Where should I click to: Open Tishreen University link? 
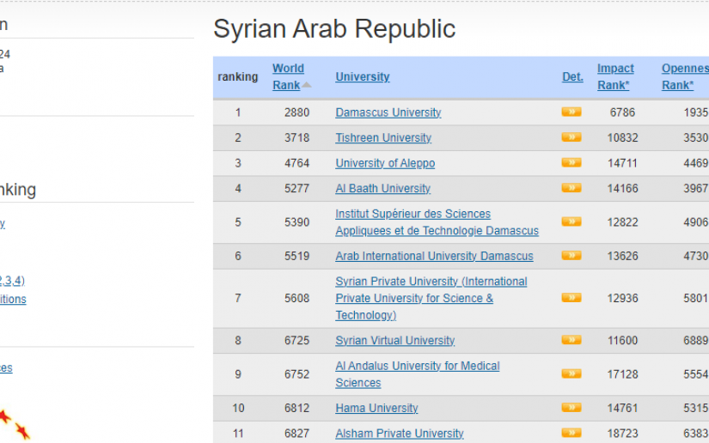click(x=383, y=137)
